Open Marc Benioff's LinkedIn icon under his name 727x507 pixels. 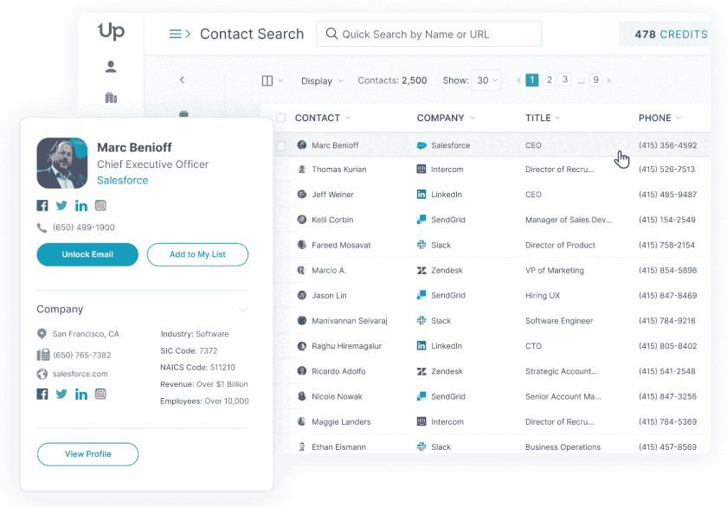[x=81, y=206]
